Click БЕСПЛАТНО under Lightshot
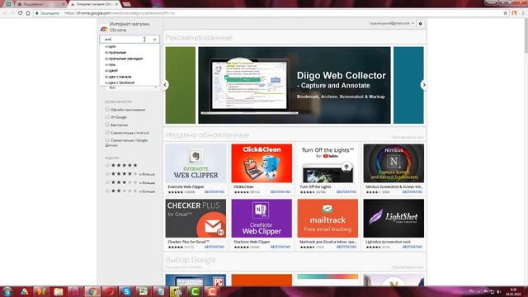The width and height of the screenshot is (528, 297). [x=412, y=247]
